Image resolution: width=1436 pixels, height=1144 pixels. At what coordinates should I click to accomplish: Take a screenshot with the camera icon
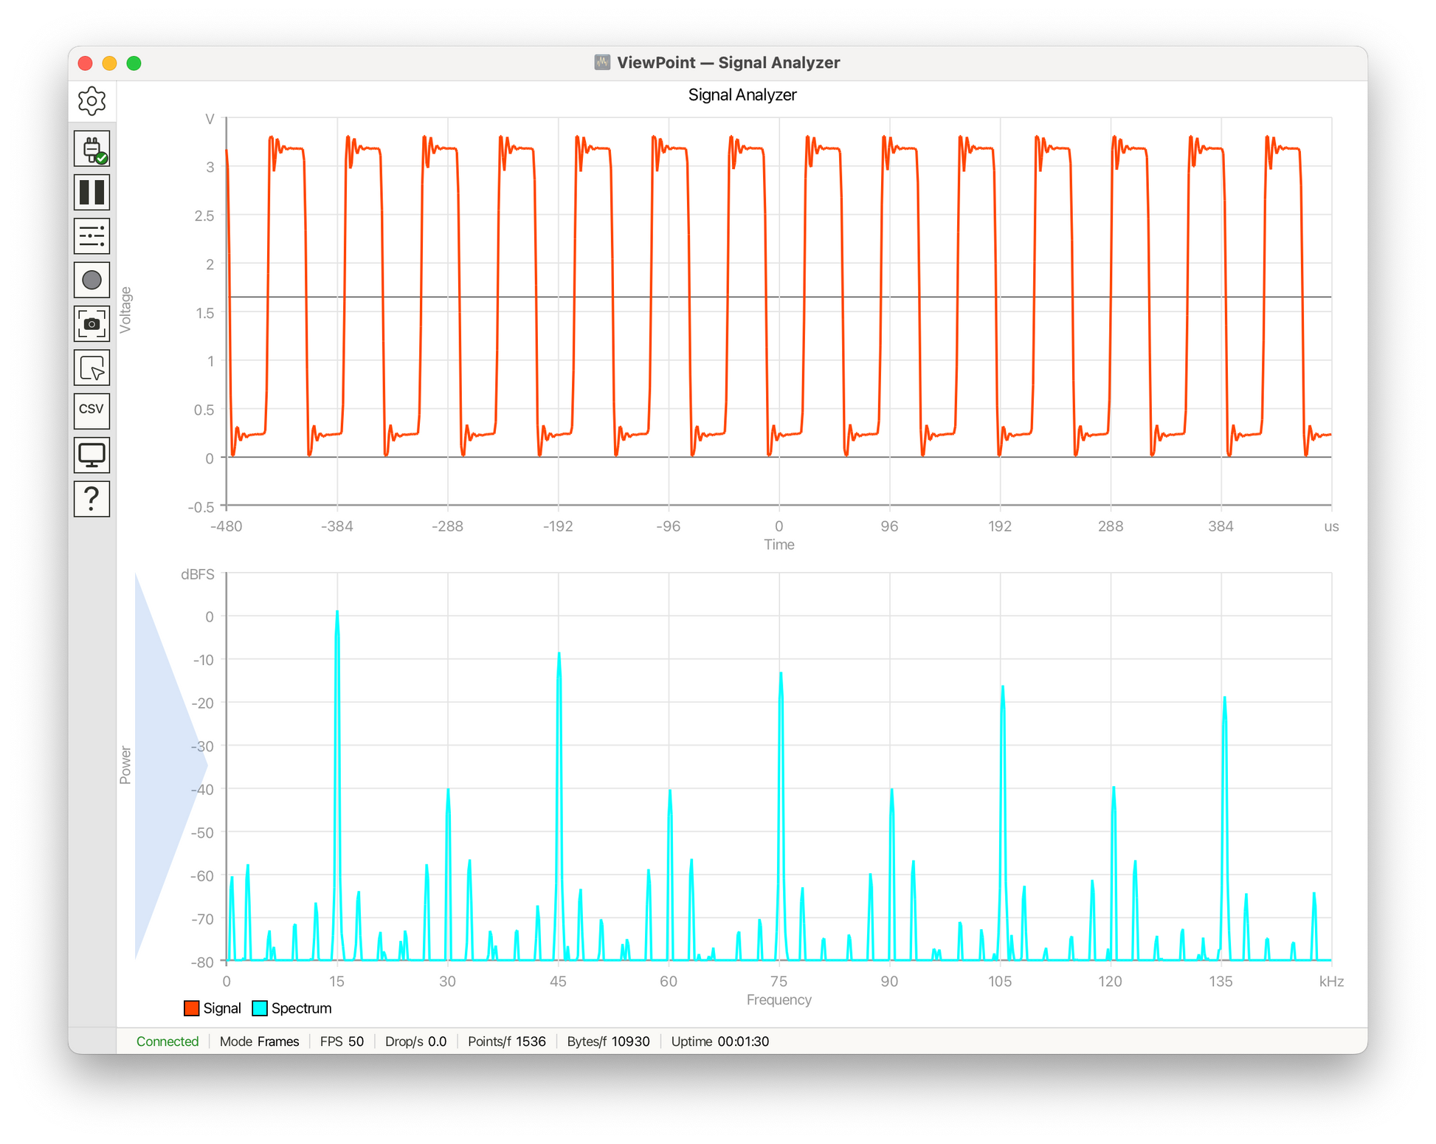[x=92, y=324]
